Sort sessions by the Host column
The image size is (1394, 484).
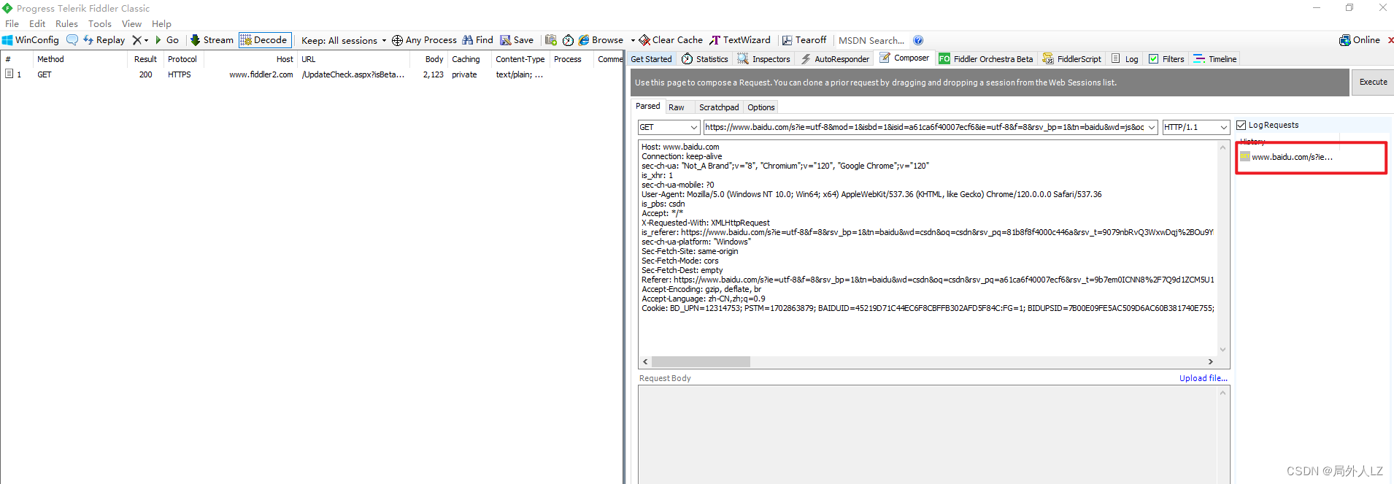250,59
